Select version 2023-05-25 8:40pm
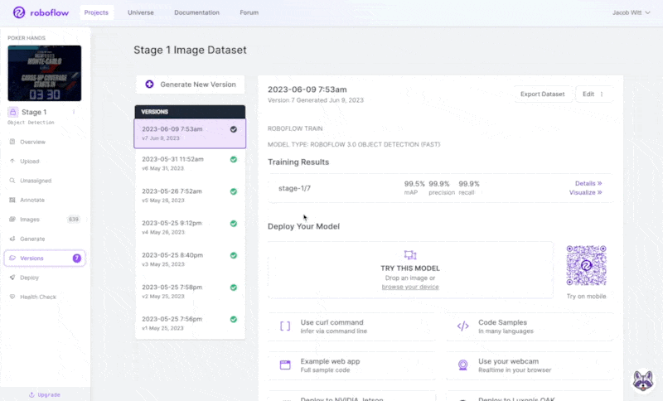663x401 pixels. [x=190, y=259]
